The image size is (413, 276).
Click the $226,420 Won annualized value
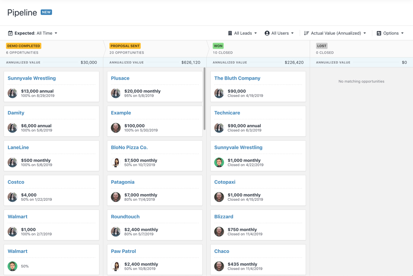coord(294,63)
